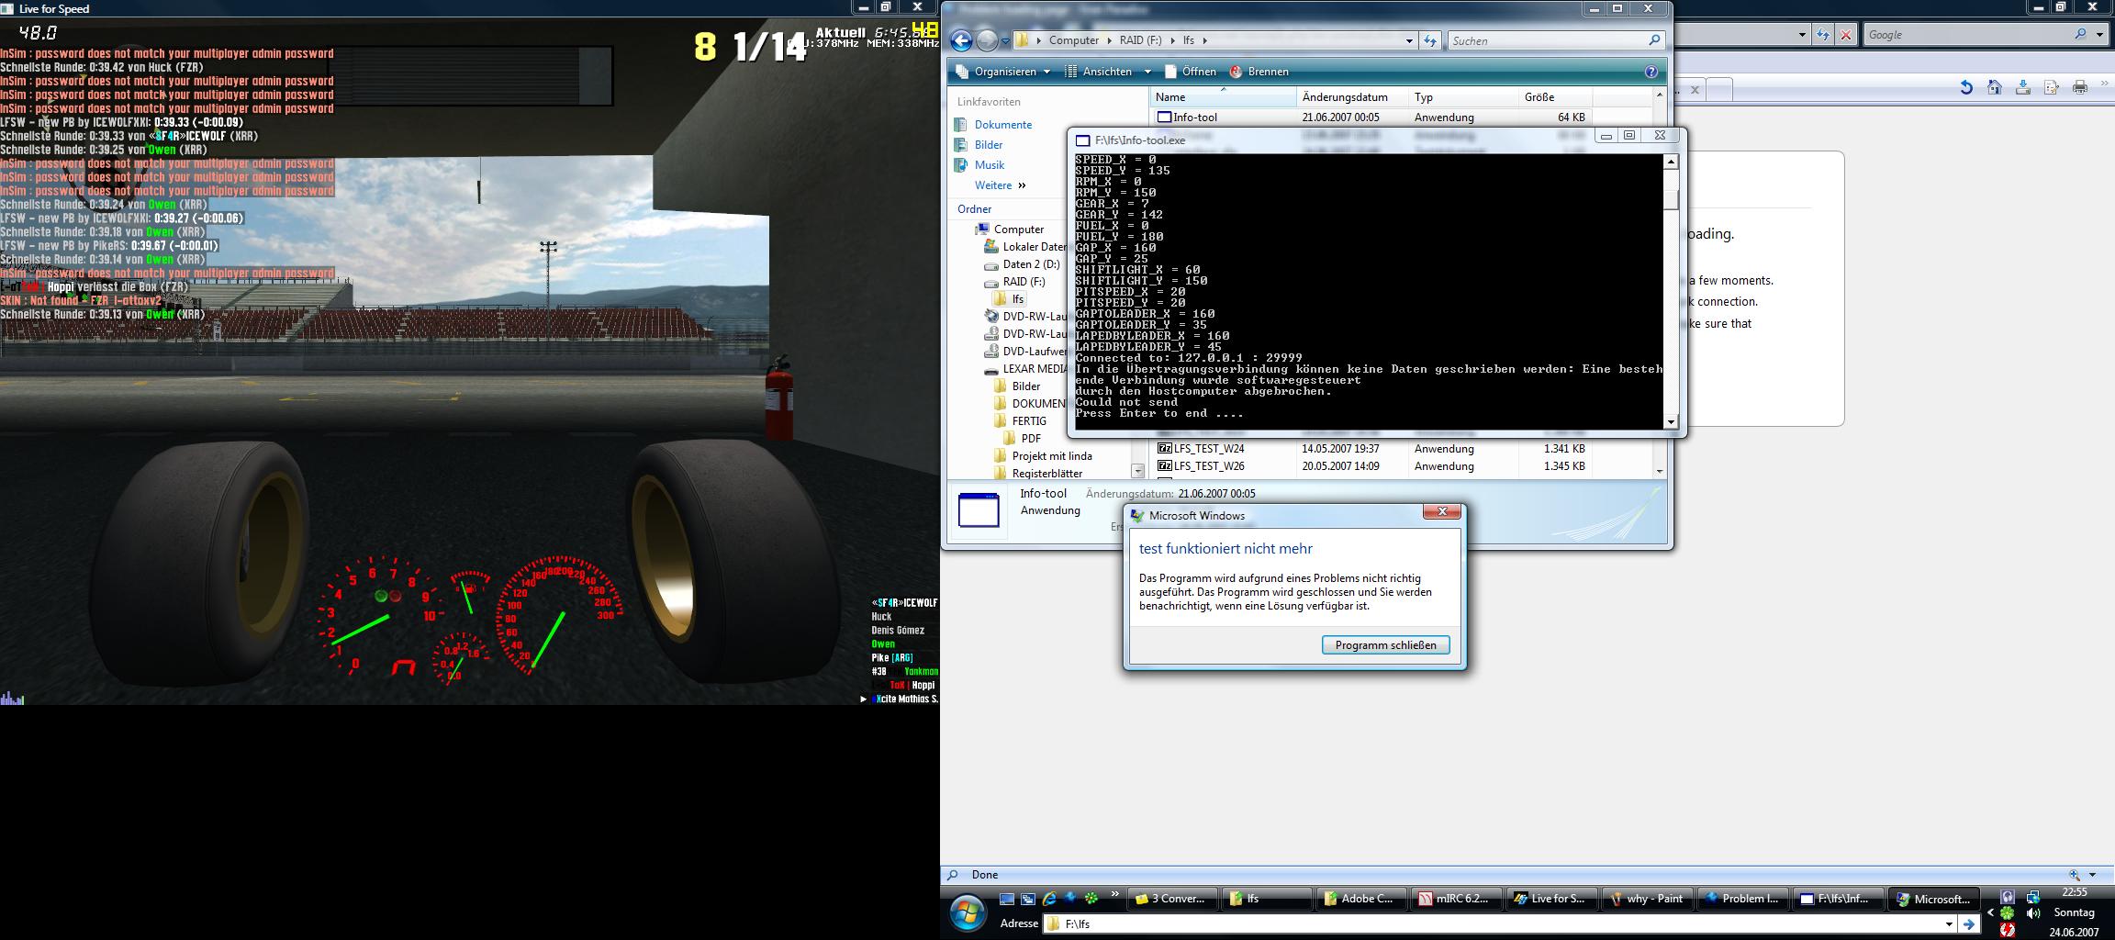Expand Weitere favorite links chevron

1022,185
